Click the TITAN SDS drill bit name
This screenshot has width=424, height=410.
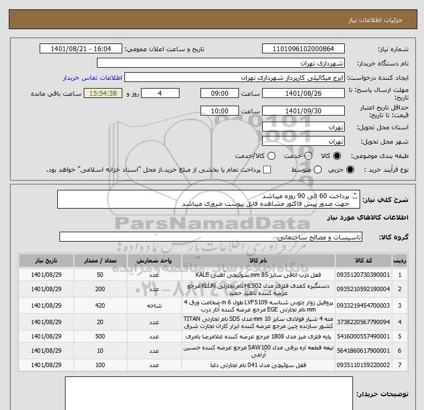258,322
